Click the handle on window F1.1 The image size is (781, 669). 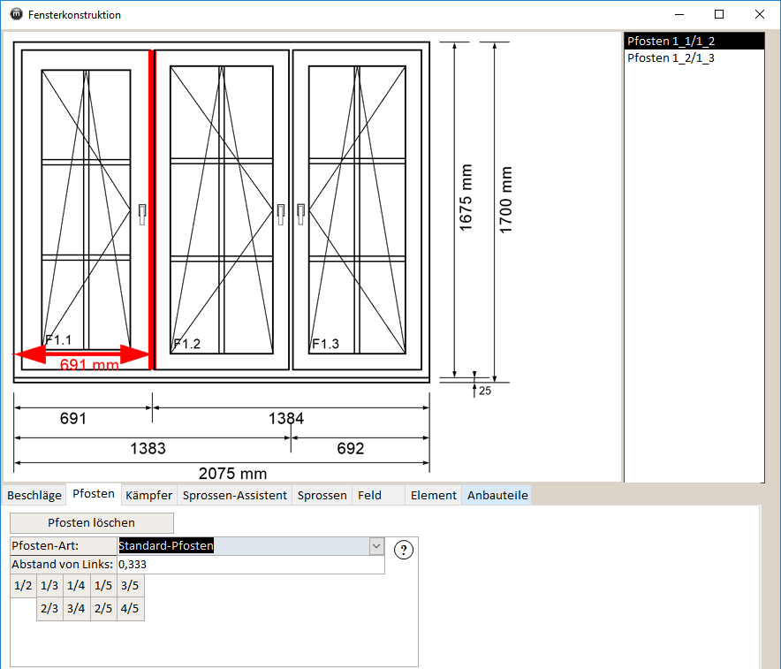tap(141, 213)
